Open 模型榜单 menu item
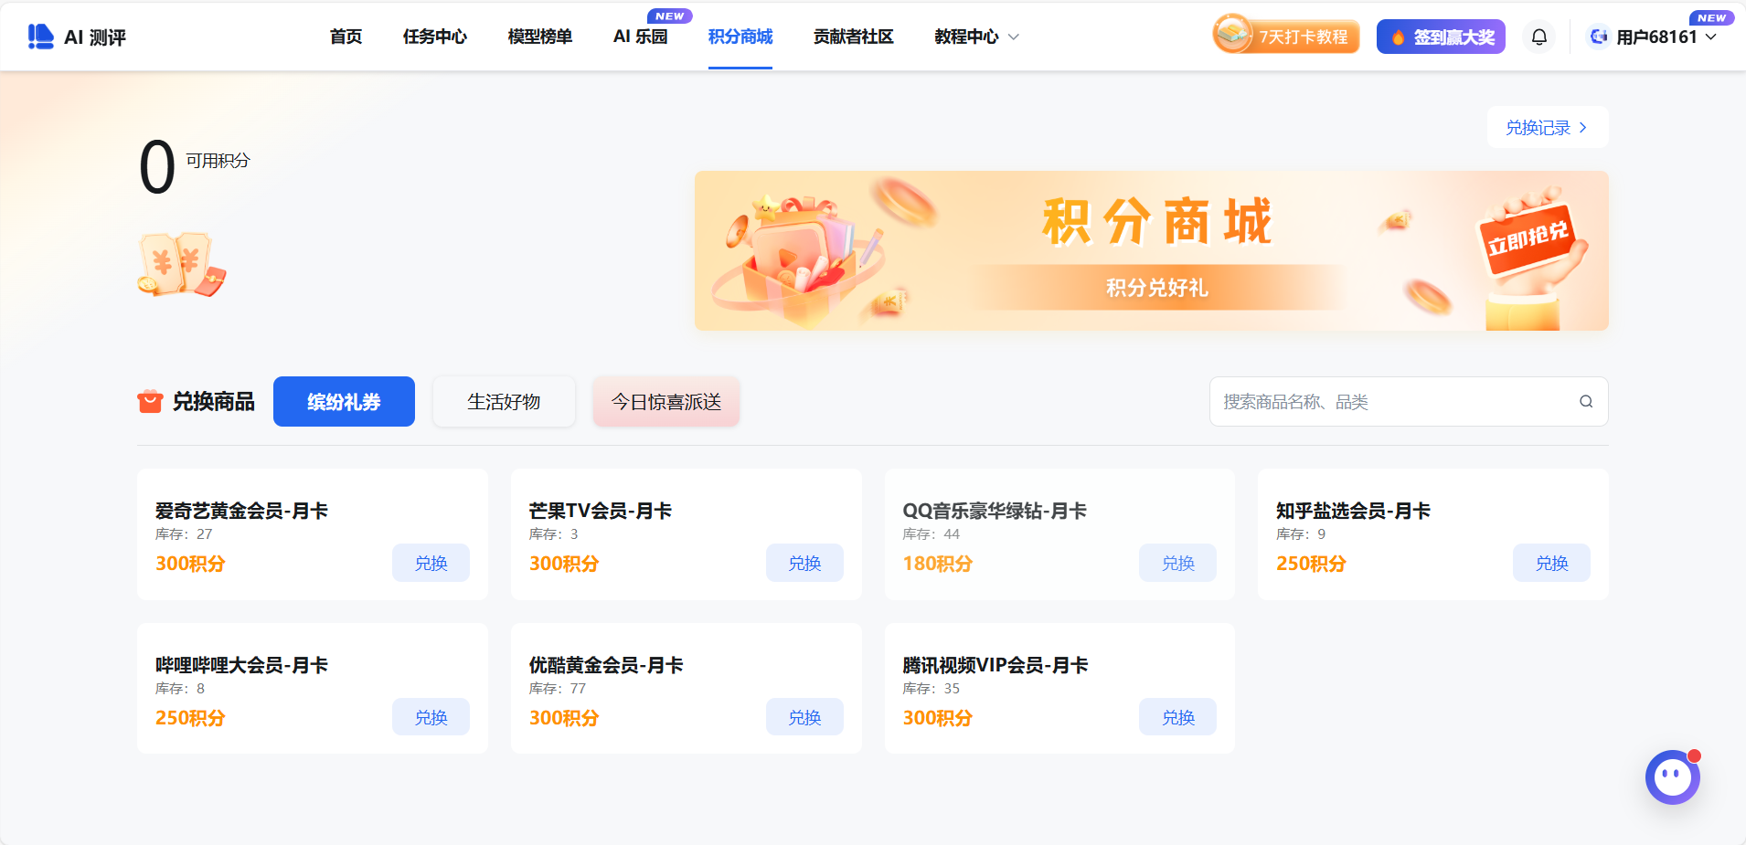Viewport: 1746px width, 845px height. [539, 37]
